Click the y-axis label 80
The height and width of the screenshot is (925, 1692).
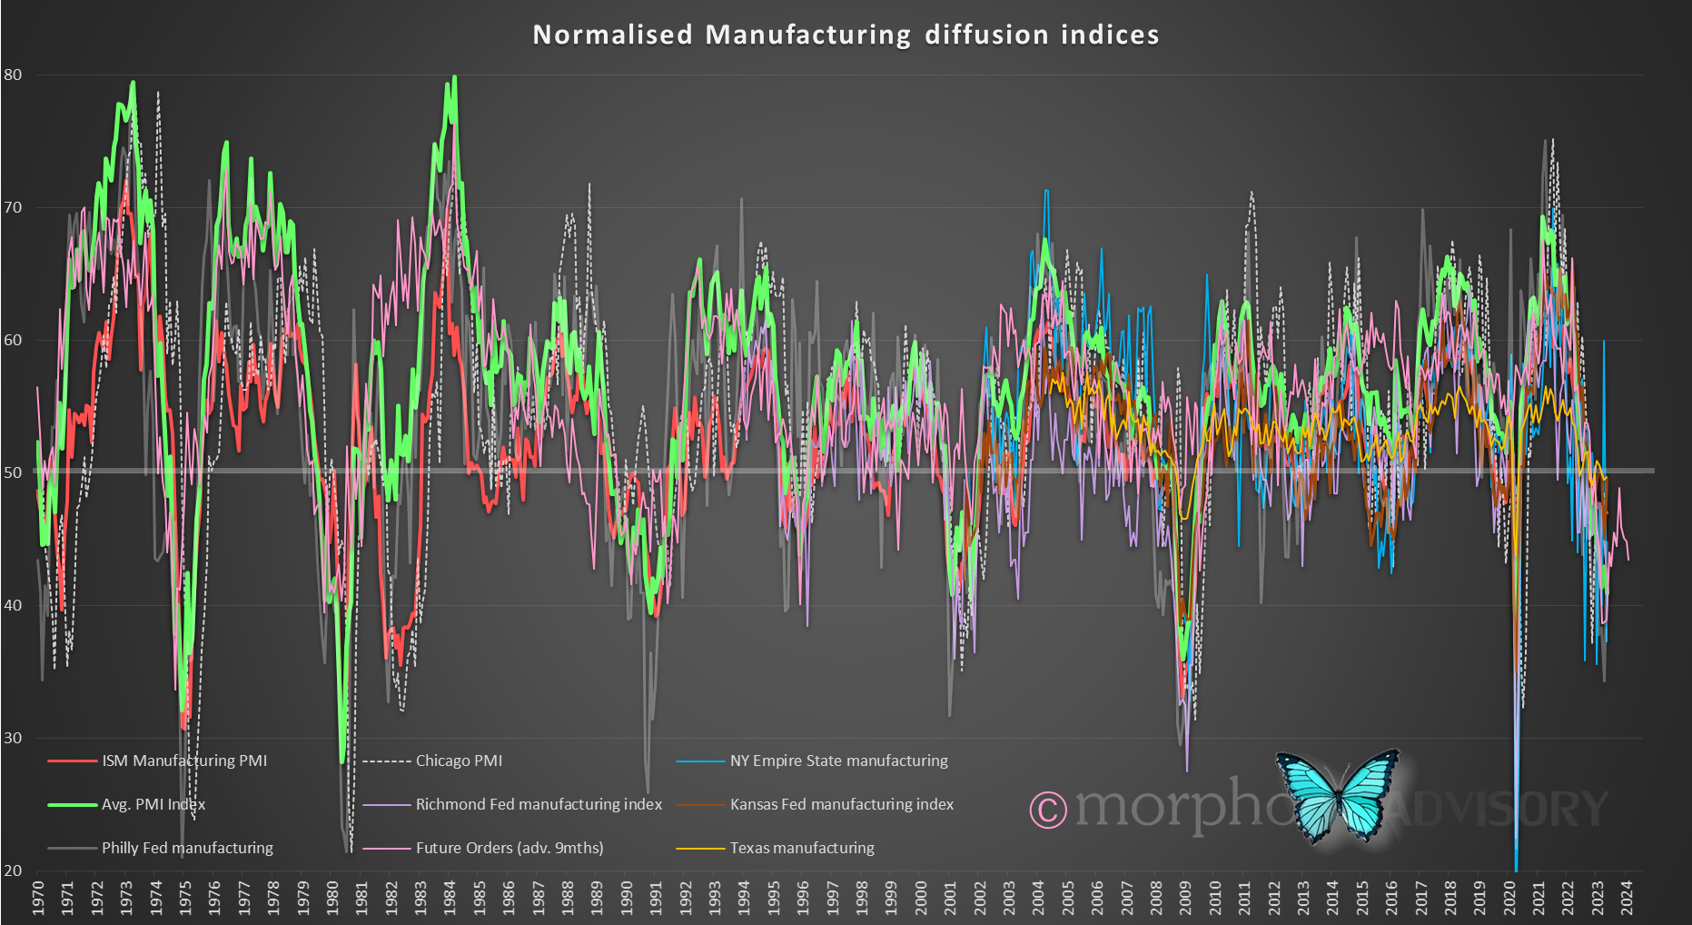coord(13,75)
